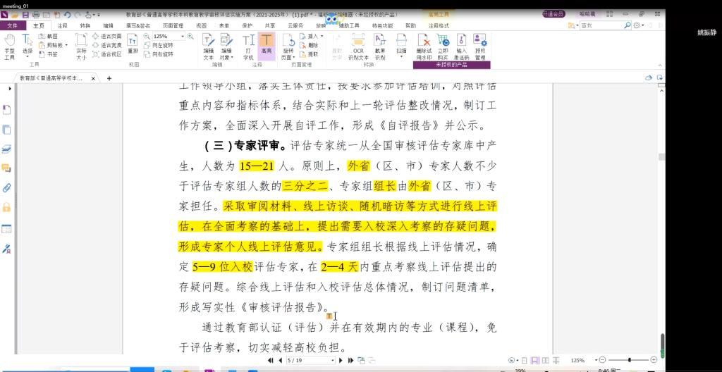Open the Protect (保护) ribbon tab

(247, 25)
